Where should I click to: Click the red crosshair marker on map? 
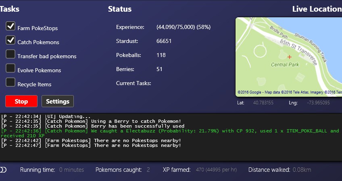pyautogui.click(x=290, y=57)
